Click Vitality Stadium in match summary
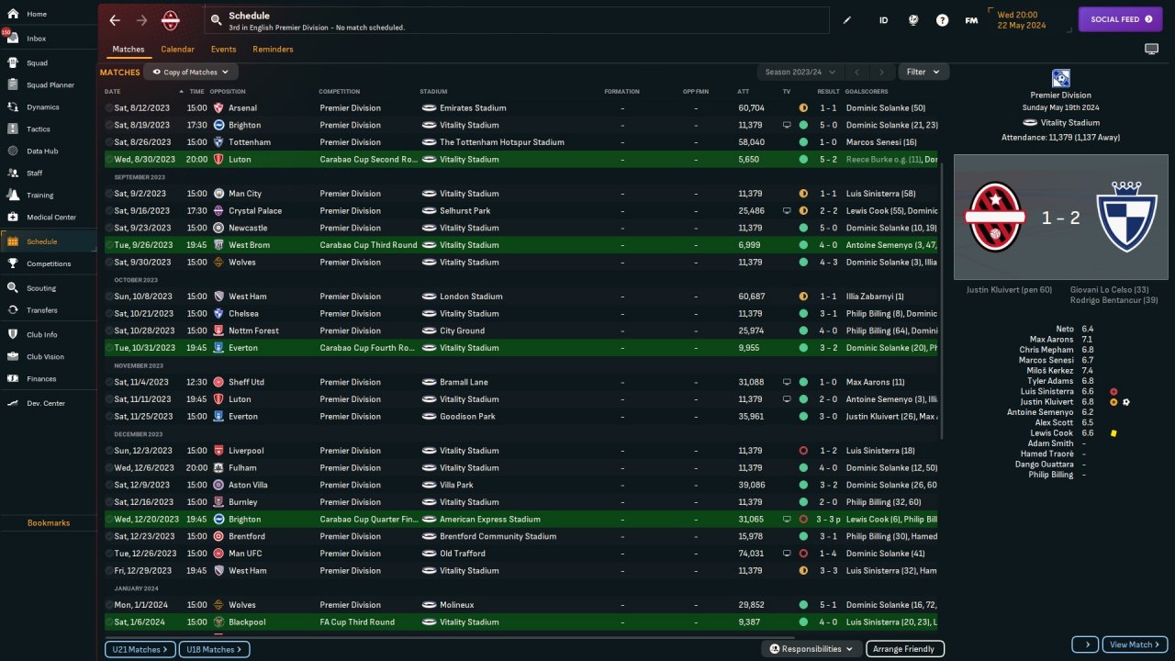The image size is (1175, 661). [x=1069, y=122]
